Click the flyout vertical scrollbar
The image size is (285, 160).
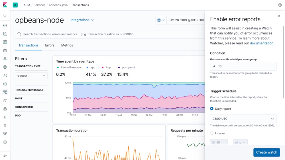[x=283, y=62]
